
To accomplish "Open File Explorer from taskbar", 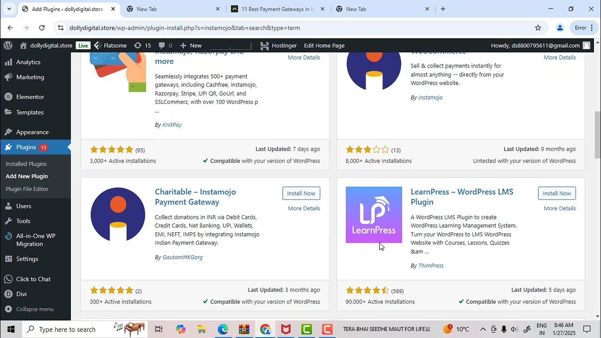I will [201, 329].
